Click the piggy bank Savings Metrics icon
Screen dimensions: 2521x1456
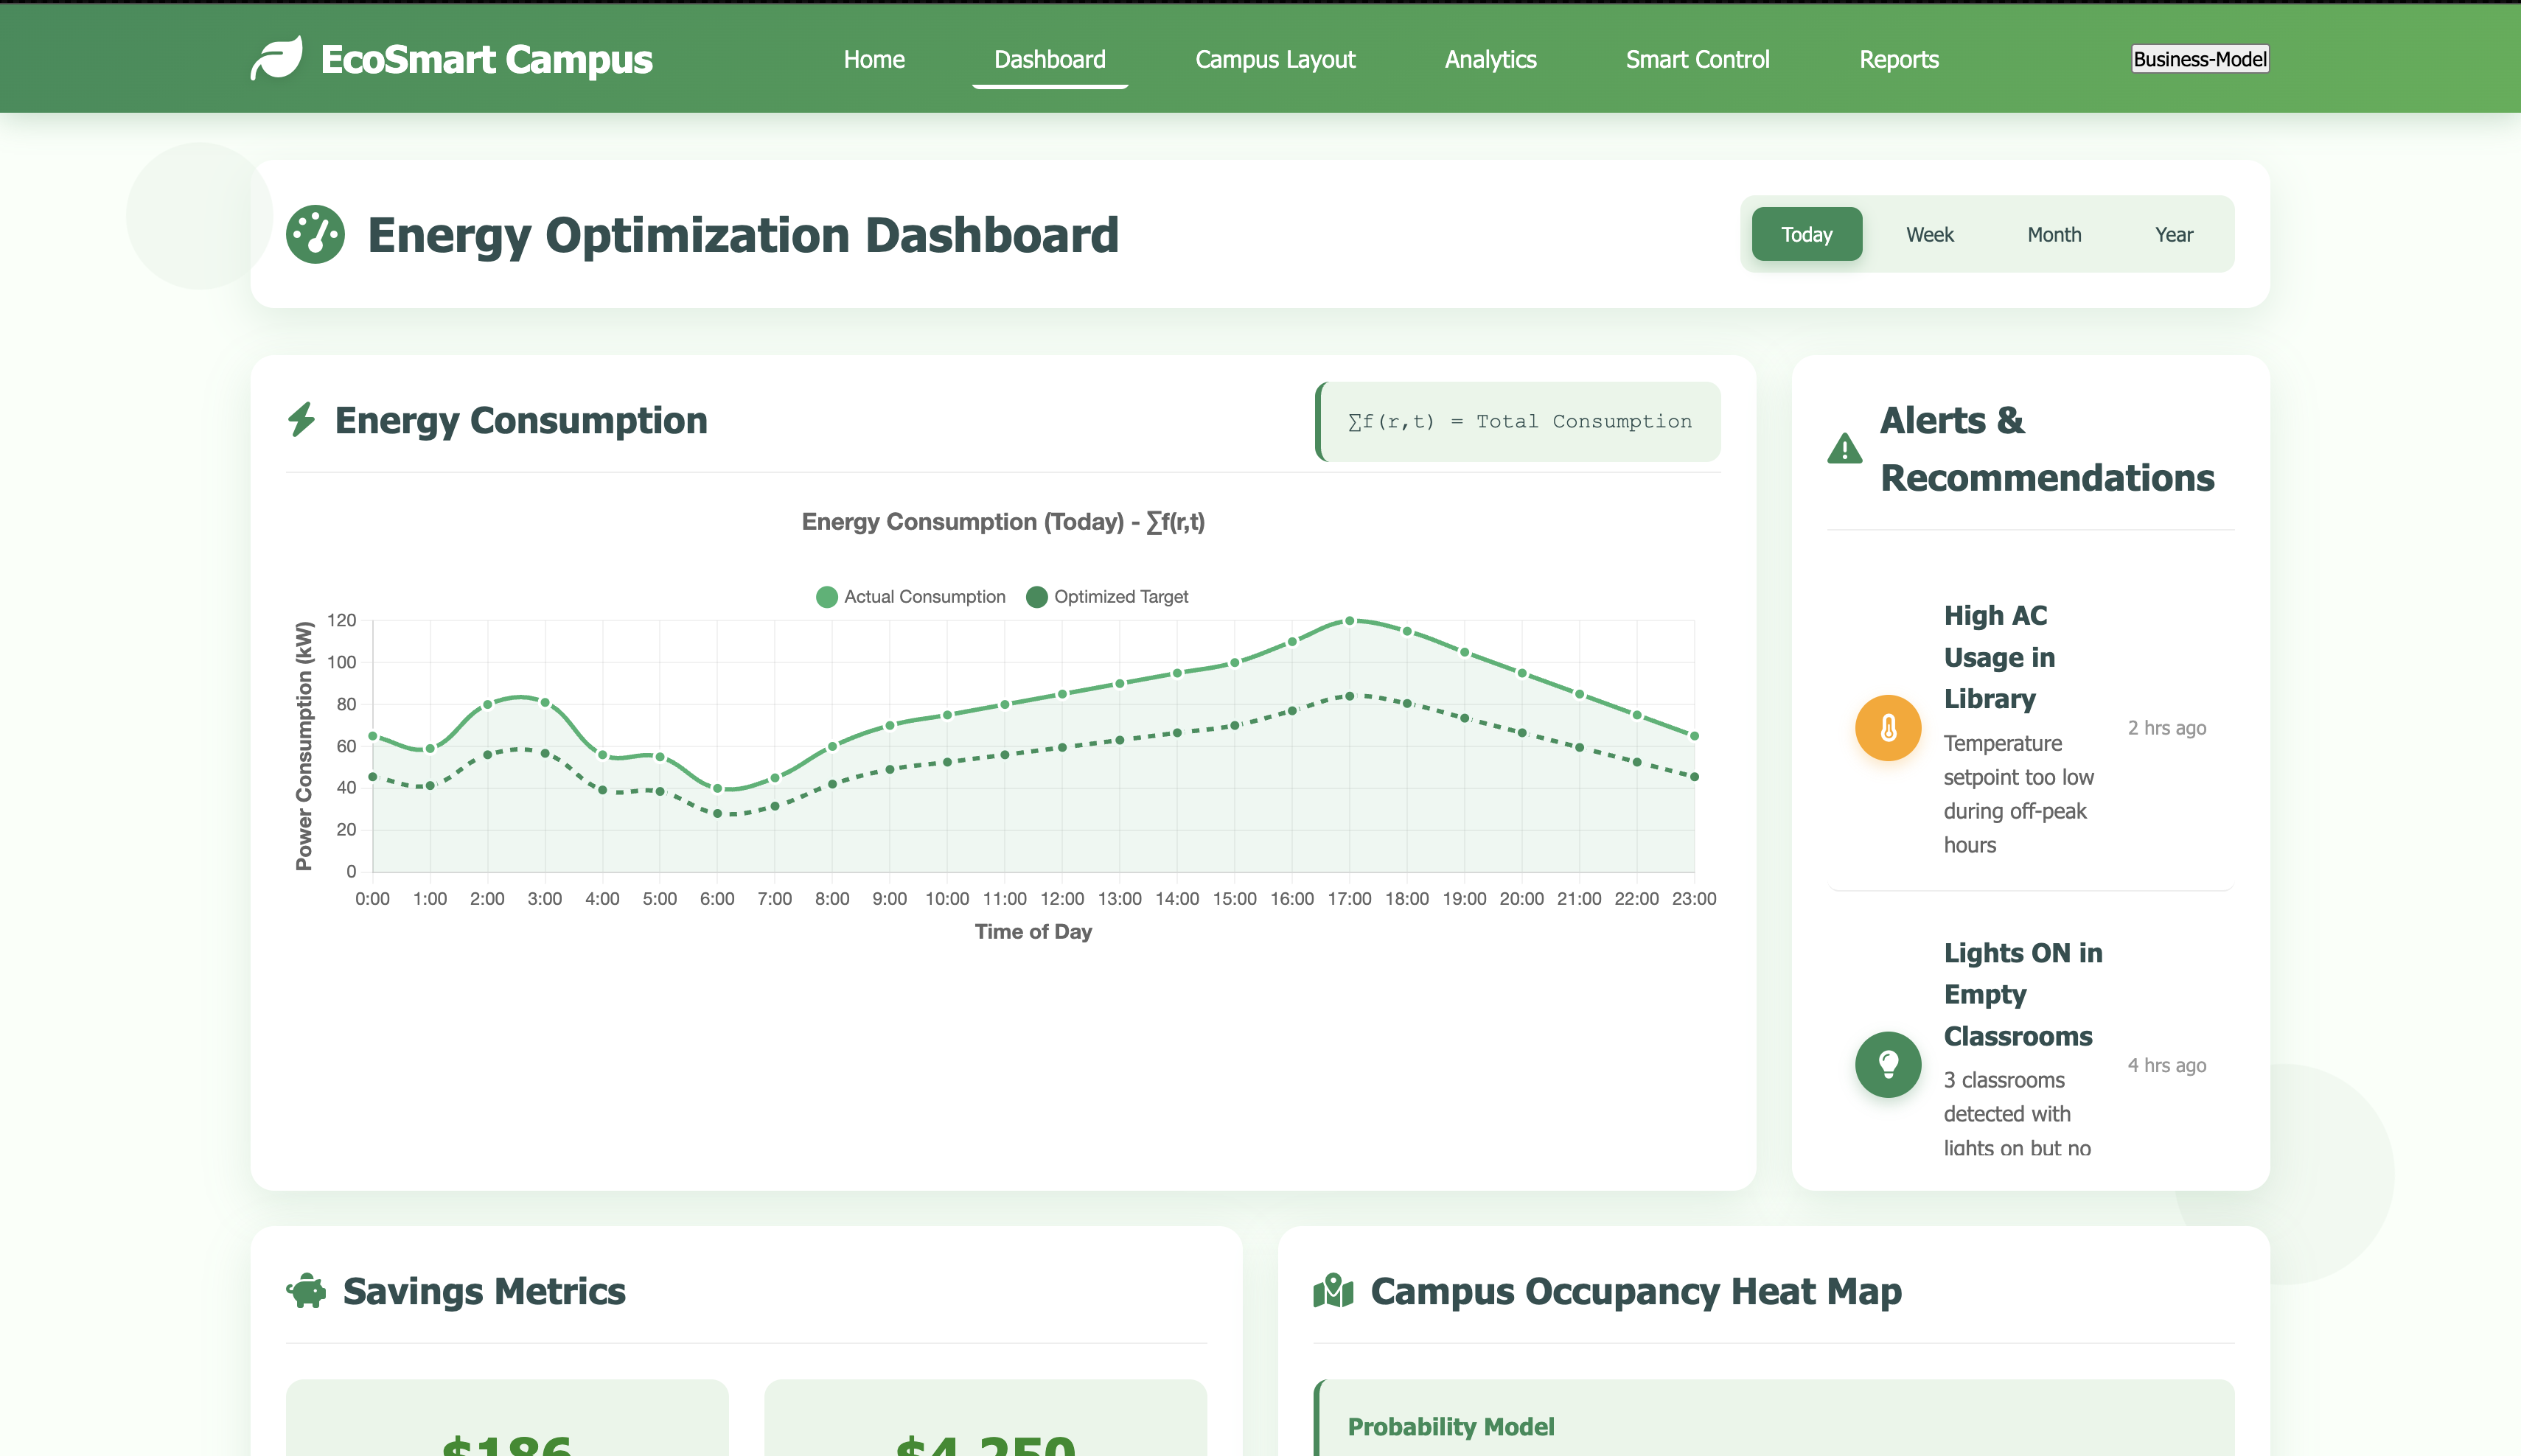coord(306,1291)
